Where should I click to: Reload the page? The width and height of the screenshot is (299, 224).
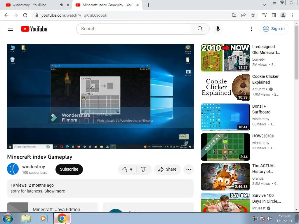click(25, 15)
